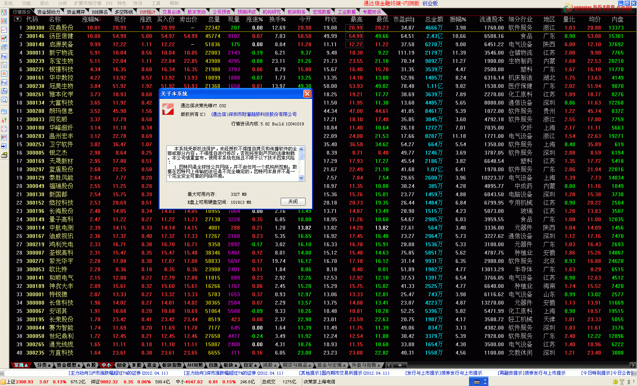Open the 分析 menu
This screenshot has width=637, height=386.
(x=63, y=3)
